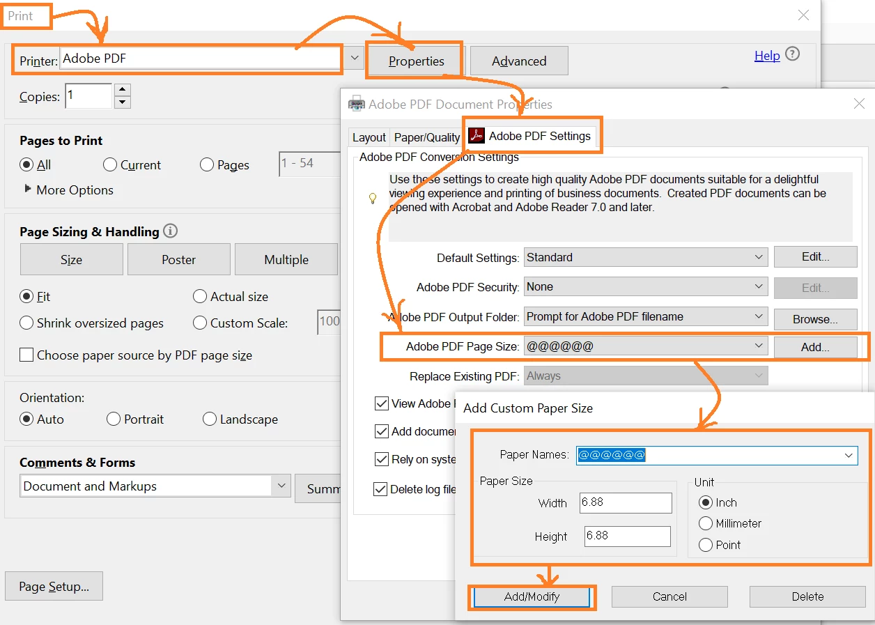This screenshot has width=875, height=625.
Task: Select the Actual size option
Action: click(200, 297)
